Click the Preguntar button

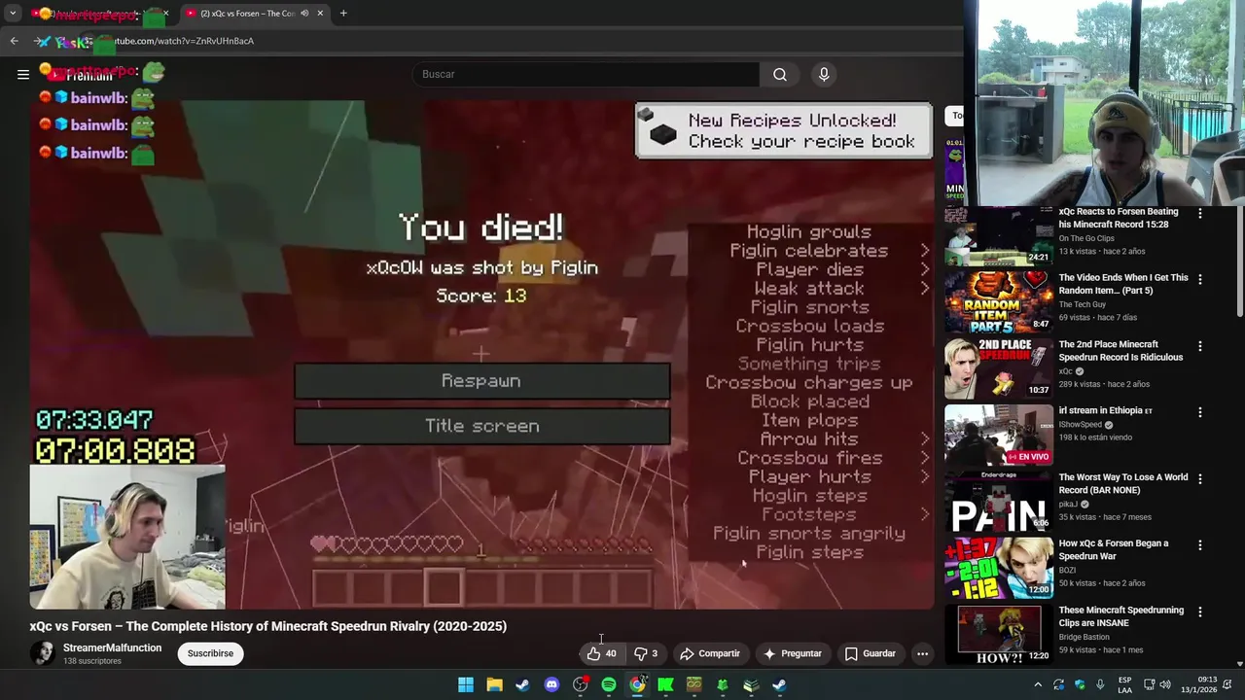793,653
